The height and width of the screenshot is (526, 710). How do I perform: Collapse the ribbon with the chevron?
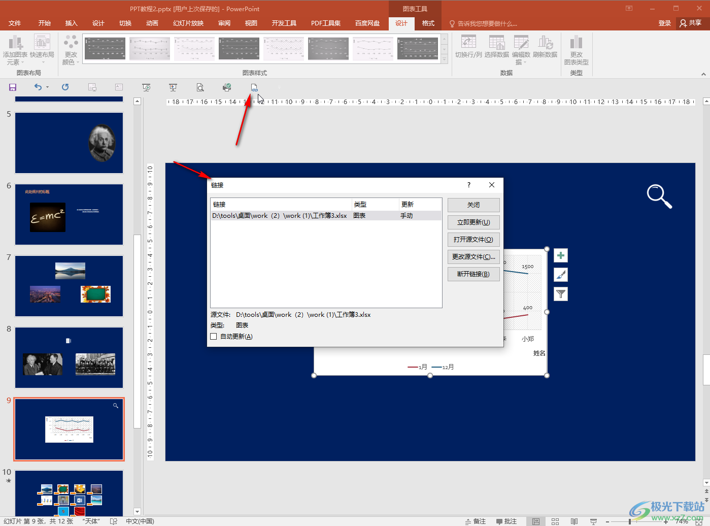click(x=703, y=74)
